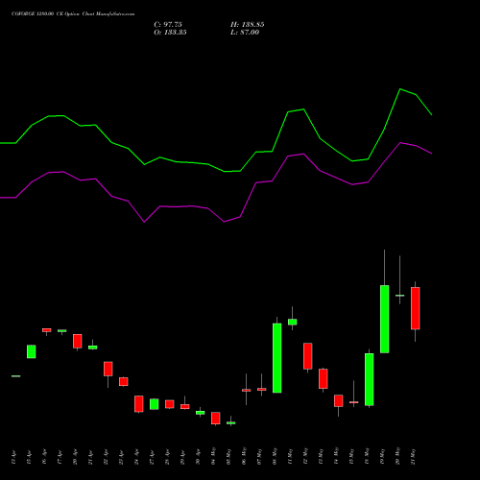Screen dimensions: 480x480
Task: Select the 28 Apr red candlestick
Action: [x=170, y=404]
